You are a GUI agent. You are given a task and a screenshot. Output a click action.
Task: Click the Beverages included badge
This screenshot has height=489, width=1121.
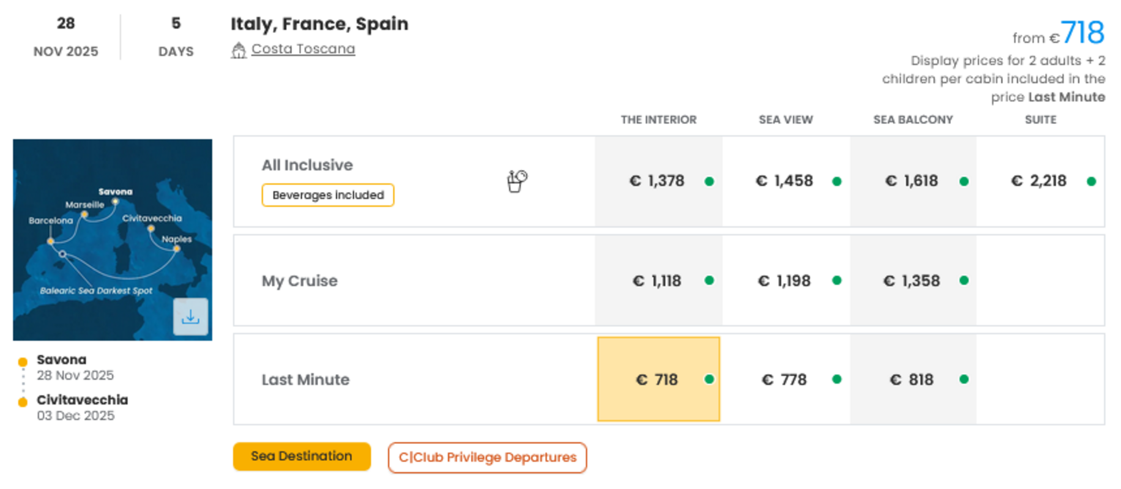click(x=328, y=196)
